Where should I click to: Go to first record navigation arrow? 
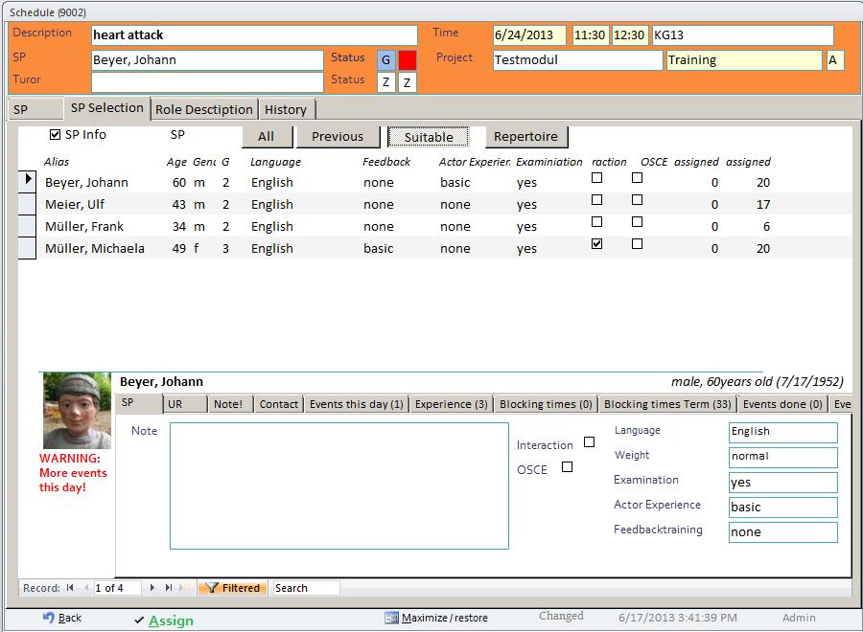coord(70,588)
